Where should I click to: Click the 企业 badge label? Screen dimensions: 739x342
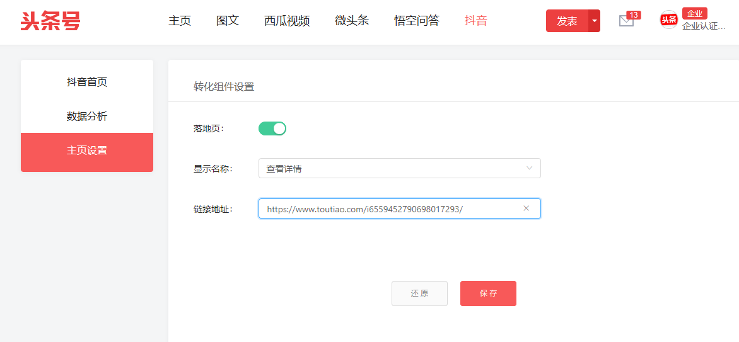tap(694, 13)
